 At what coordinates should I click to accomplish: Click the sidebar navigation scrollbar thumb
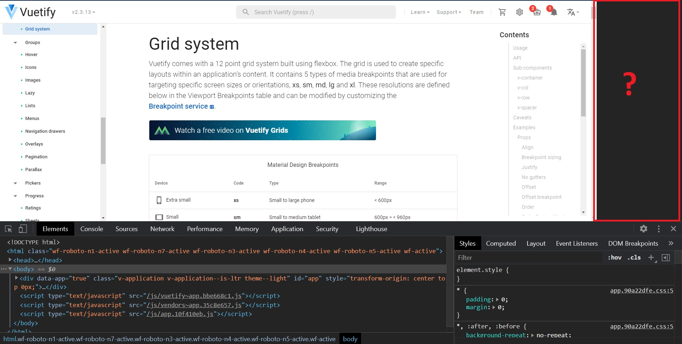point(103,141)
